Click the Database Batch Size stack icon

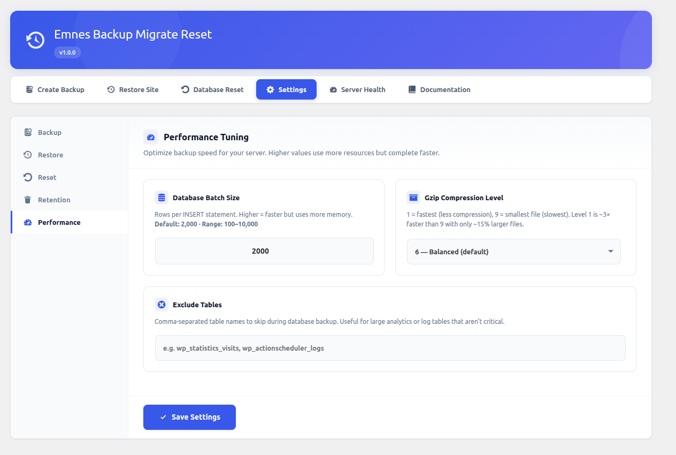click(162, 198)
